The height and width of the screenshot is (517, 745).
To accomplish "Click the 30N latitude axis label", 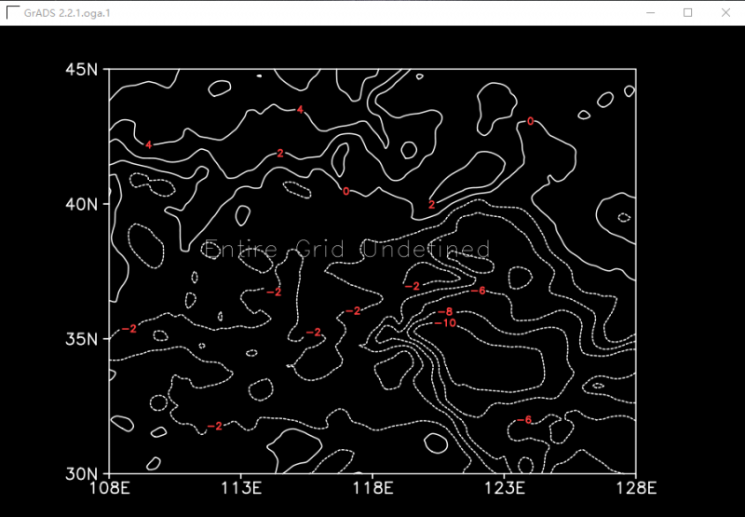I will click(x=83, y=472).
